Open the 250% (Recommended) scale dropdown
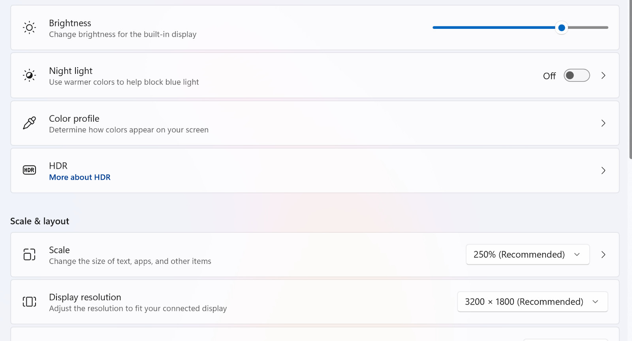The width and height of the screenshot is (632, 341). (528, 254)
